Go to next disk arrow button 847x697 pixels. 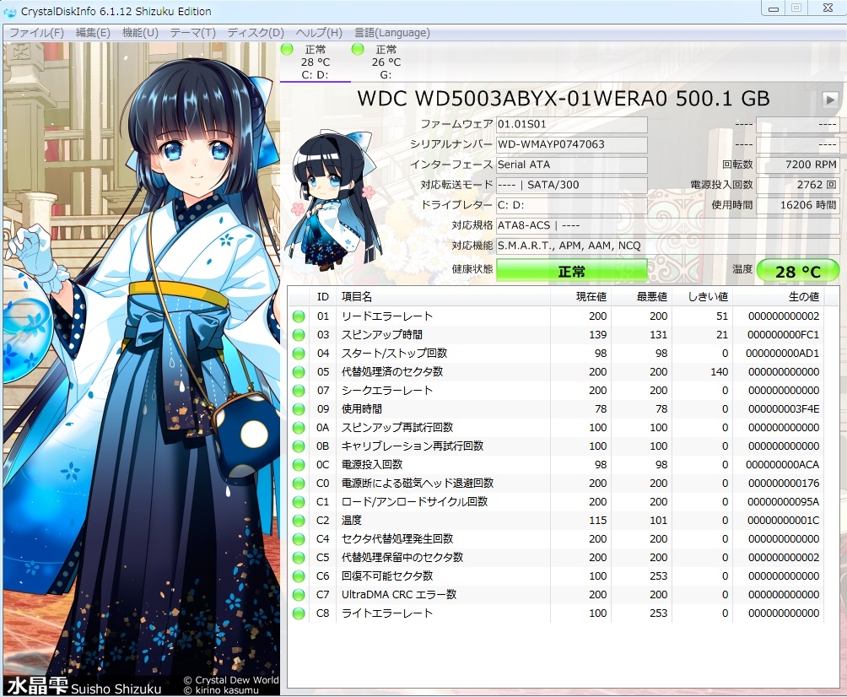pyautogui.click(x=830, y=100)
